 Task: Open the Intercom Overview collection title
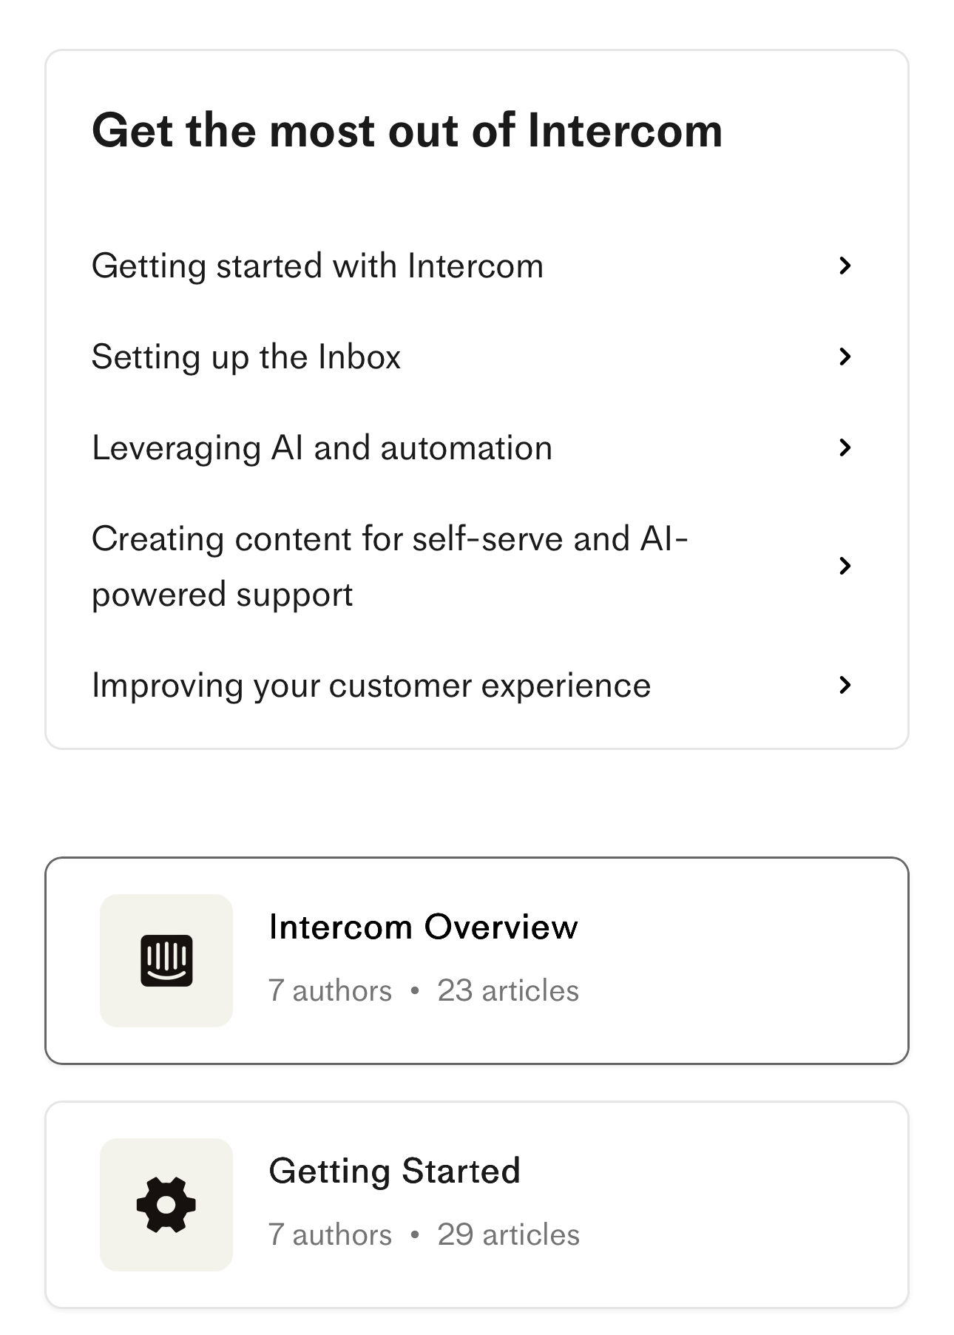[x=423, y=927]
